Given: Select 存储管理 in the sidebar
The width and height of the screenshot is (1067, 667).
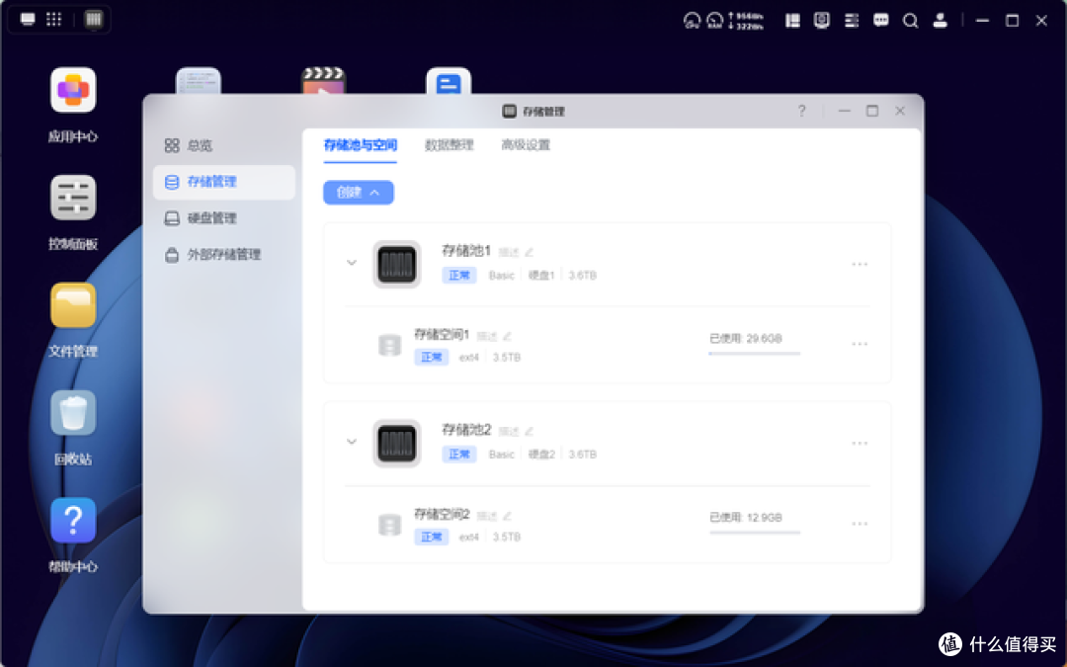Looking at the screenshot, I should click(x=224, y=182).
